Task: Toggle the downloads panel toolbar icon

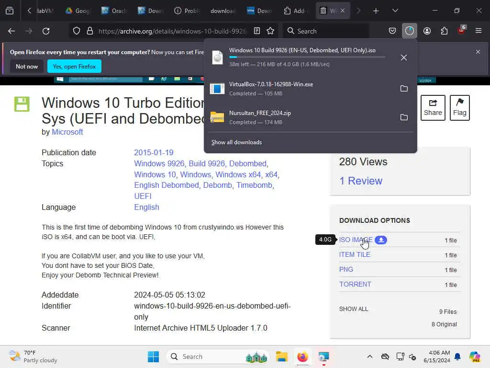Action: click(410, 31)
